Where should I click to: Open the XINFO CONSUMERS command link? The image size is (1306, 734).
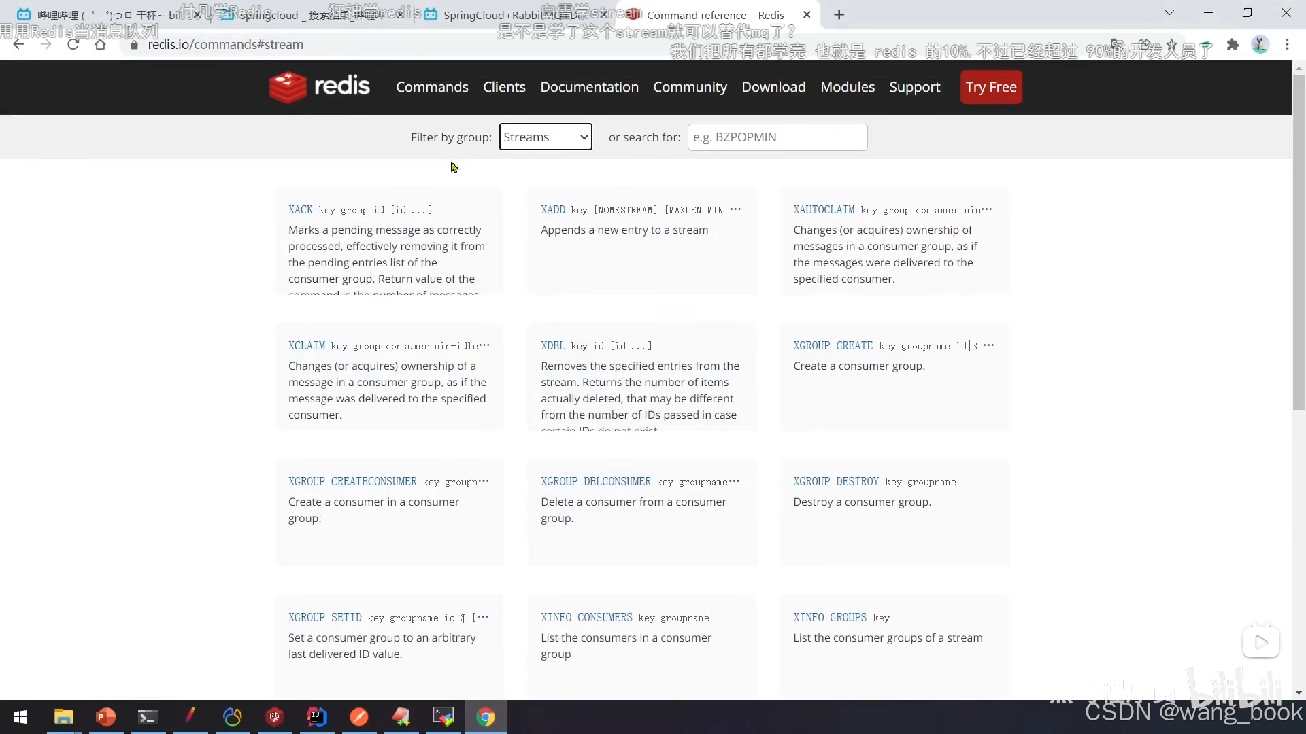(586, 618)
